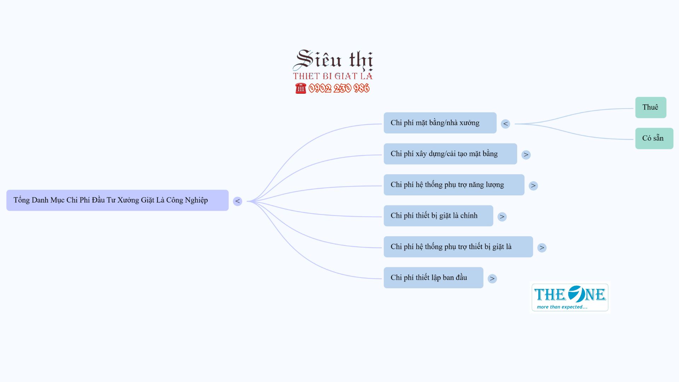Screen dimensions: 679x382
Task: Select the Chi phí thiết lập ban đầu node
Action: pos(433,278)
